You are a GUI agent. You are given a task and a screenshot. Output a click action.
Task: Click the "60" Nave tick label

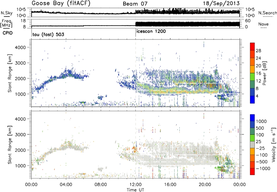pyautogui.click(x=248, y=21)
